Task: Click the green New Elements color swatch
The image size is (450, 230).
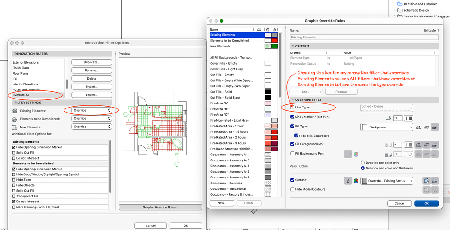Action: point(274,46)
